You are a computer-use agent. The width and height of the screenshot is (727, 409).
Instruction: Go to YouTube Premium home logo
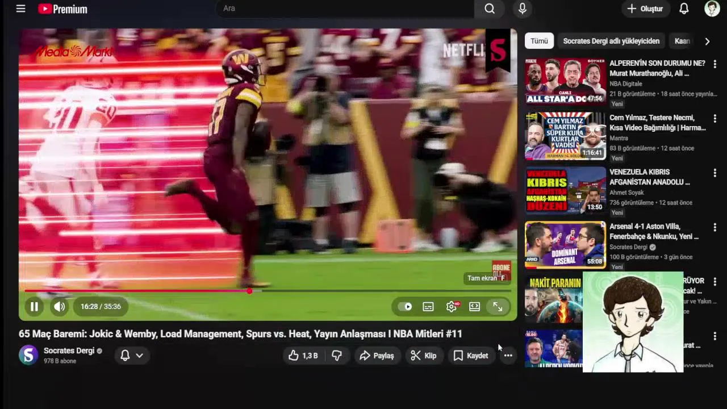tap(62, 9)
